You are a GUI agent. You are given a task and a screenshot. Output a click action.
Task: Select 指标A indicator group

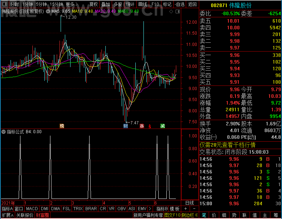[x=7, y=209]
